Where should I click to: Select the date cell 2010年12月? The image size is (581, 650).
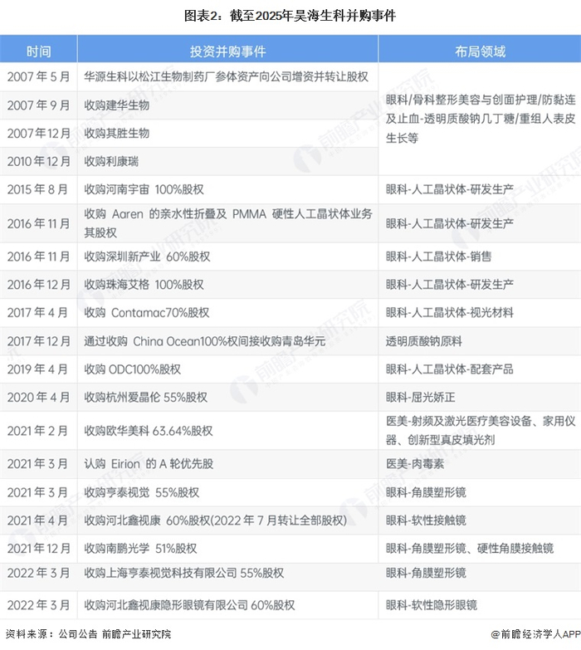click(x=38, y=161)
